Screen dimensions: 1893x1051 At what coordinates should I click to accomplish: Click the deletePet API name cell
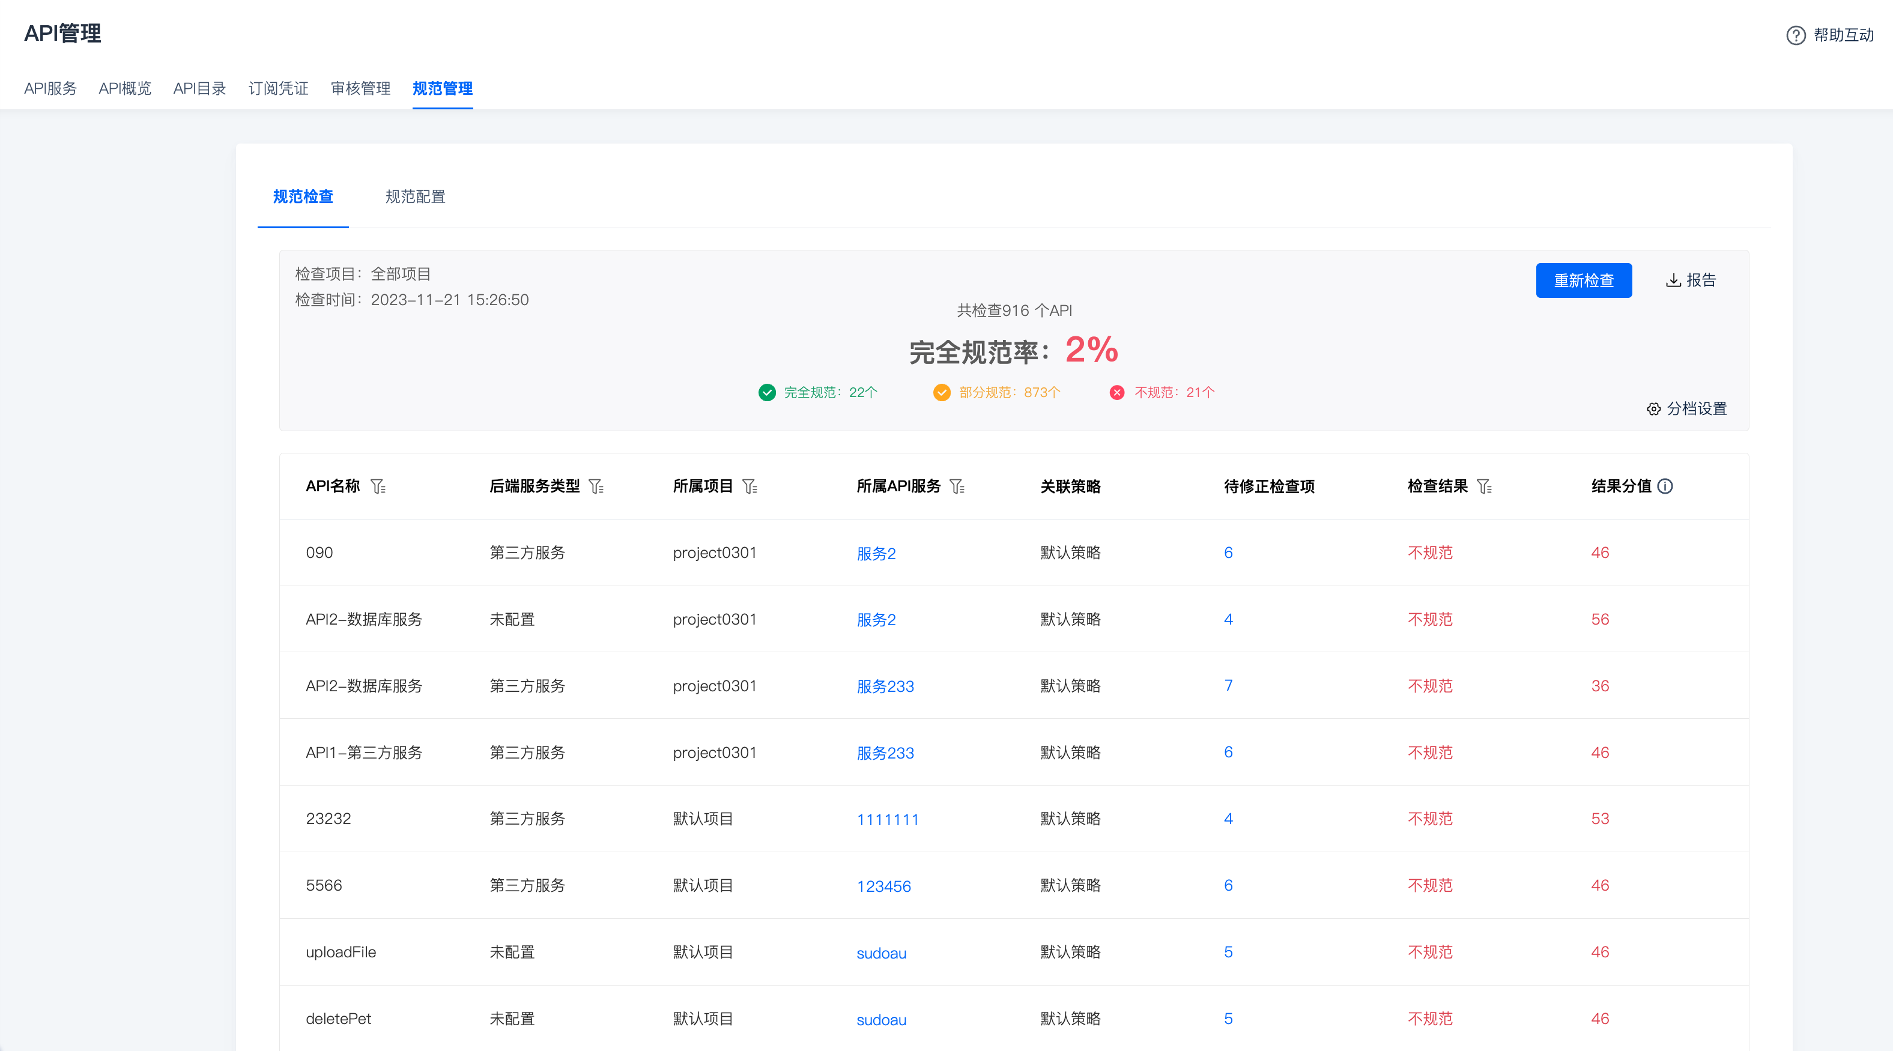(339, 1019)
